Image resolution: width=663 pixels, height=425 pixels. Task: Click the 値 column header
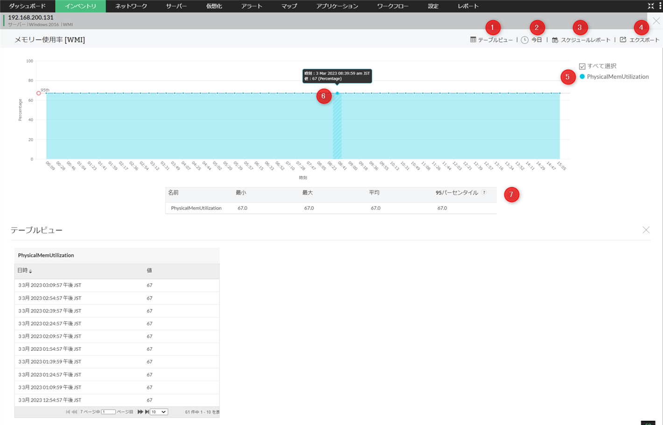[x=149, y=271]
